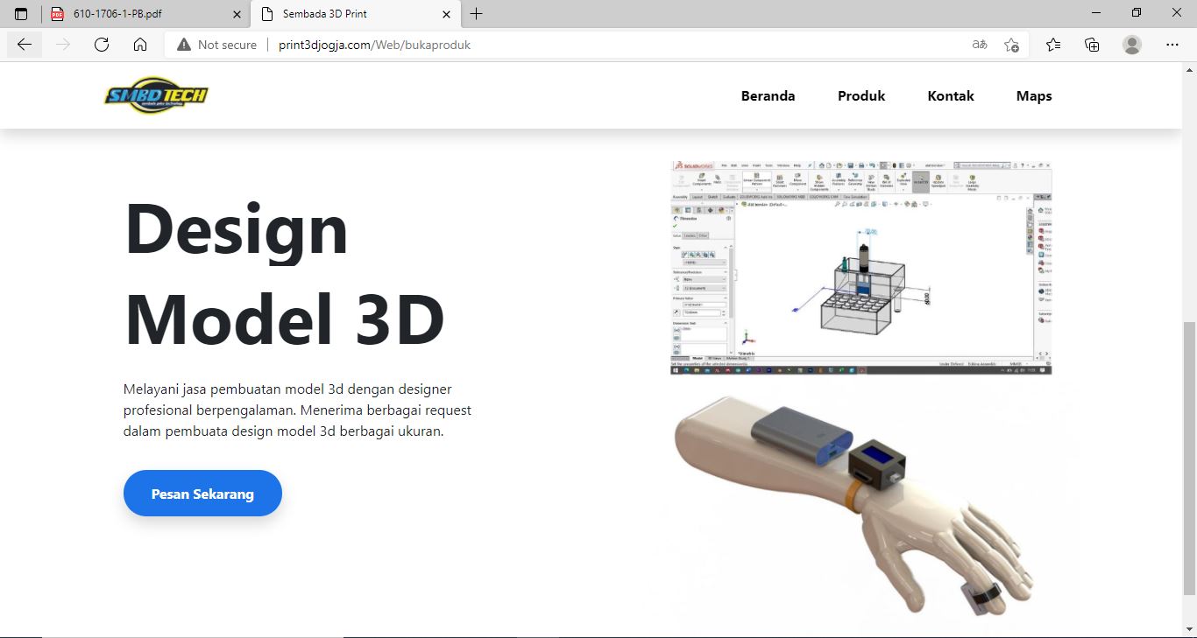Click the Pesan Sekarang button
This screenshot has width=1197, height=638.
pos(202,493)
